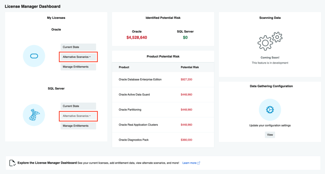Select Oracle Active Data Guard row

tap(163, 95)
